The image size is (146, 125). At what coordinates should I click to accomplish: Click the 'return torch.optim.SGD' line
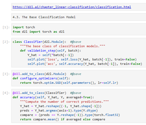point(69,83)
